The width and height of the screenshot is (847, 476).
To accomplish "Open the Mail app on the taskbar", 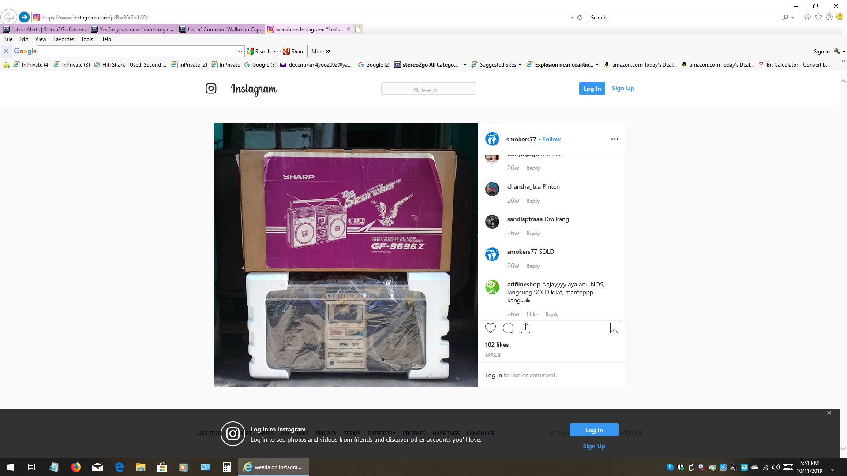I will pyautogui.click(x=97, y=467).
